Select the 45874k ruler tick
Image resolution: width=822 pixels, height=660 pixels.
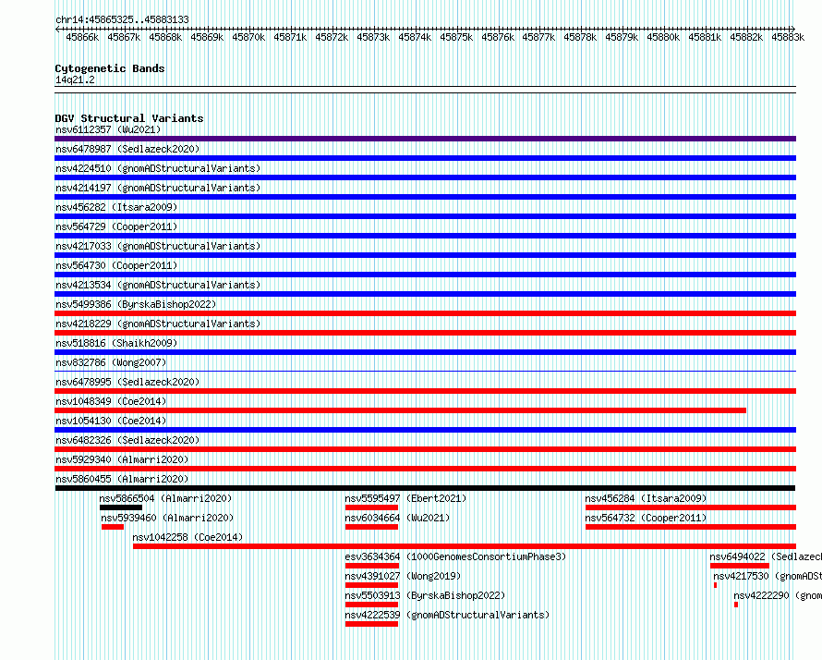[415, 37]
